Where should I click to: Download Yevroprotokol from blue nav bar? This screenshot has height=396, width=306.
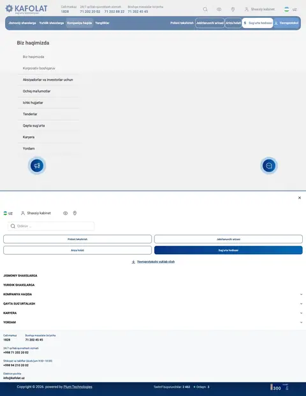pyautogui.click(x=286, y=23)
